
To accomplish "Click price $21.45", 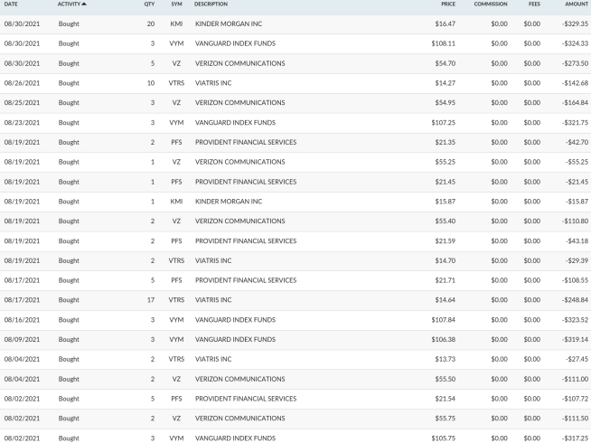I will point(446,182).
